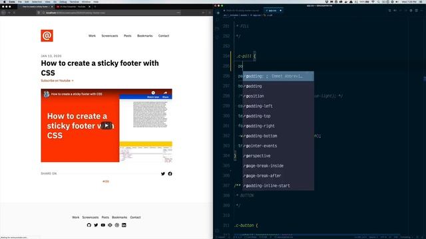The image size is (426, 239).
Task: Select 'padding: ;' Emmet abbreviation suggestion
Action: (278, 76)
